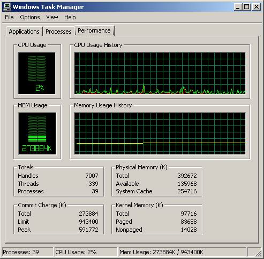264x259 pixels.
Task: Click the CPU Usage History graph
Action: (x=160, y=73)
